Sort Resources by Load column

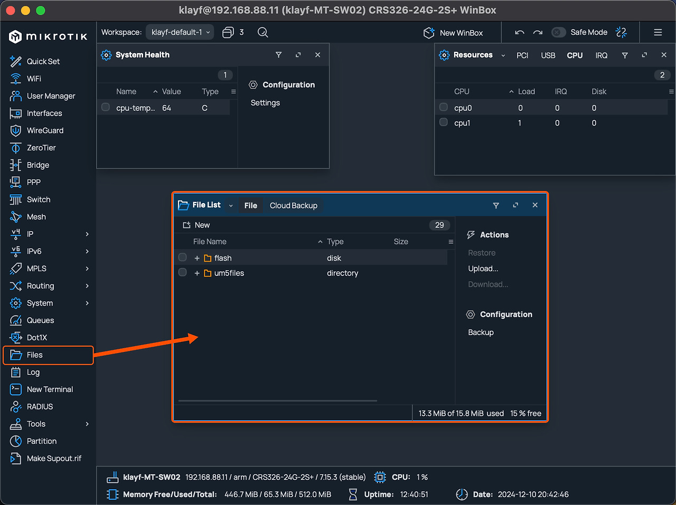526,91
